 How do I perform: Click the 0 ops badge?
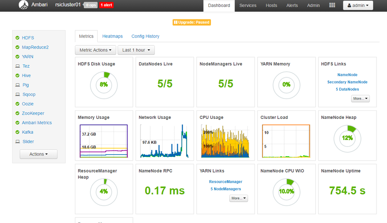point(91,5)
